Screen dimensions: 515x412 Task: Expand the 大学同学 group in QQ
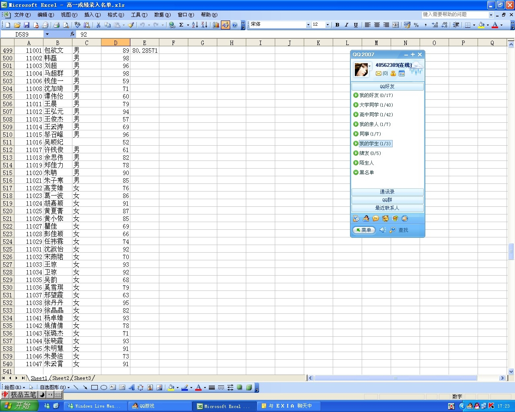coord(376,105)
